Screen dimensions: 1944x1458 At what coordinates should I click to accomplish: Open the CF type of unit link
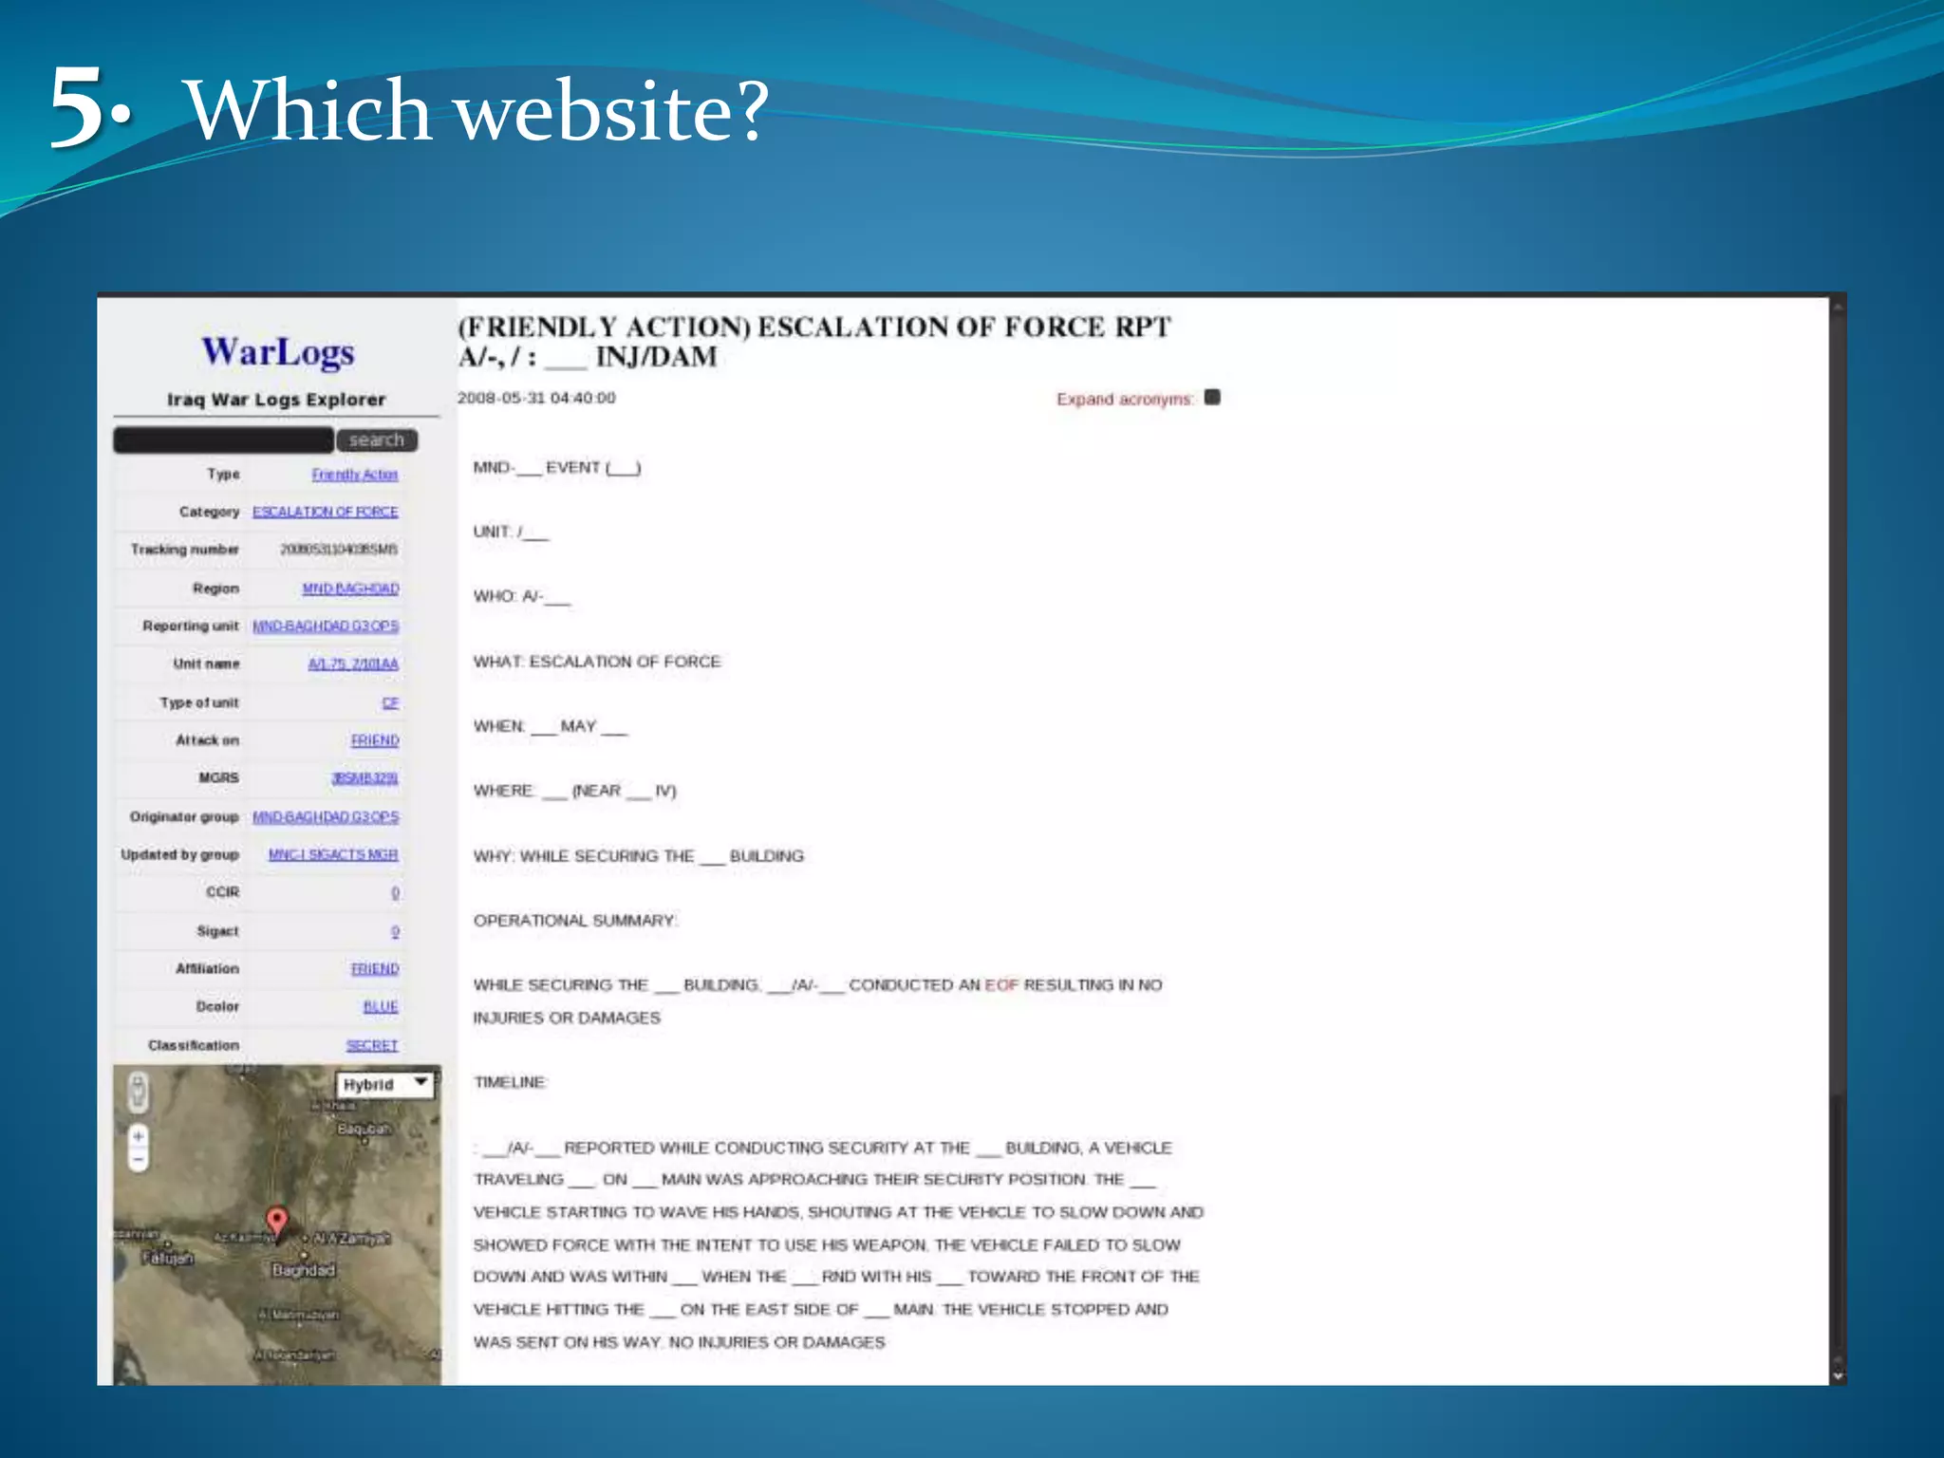click(x=391, y=702)
